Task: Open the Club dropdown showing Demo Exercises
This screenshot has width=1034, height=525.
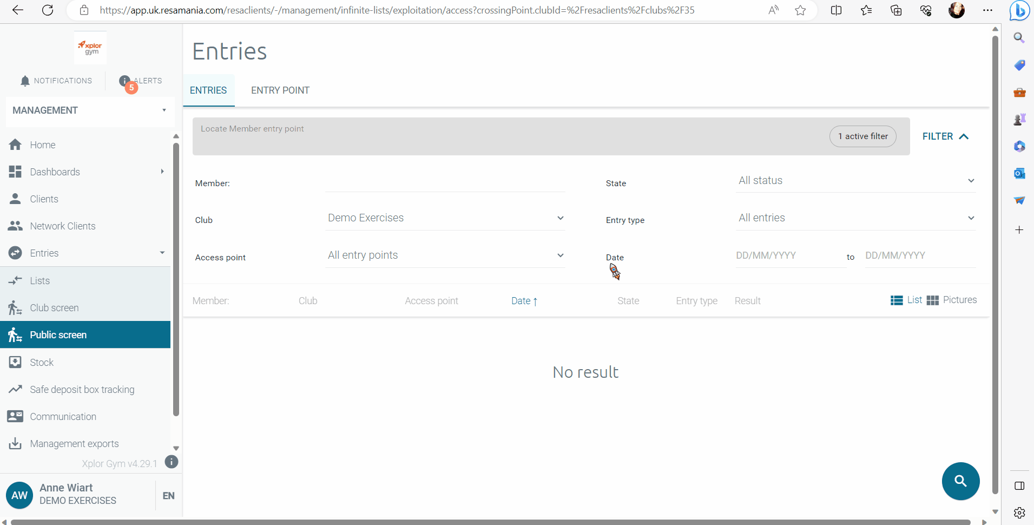Action: 445,218
